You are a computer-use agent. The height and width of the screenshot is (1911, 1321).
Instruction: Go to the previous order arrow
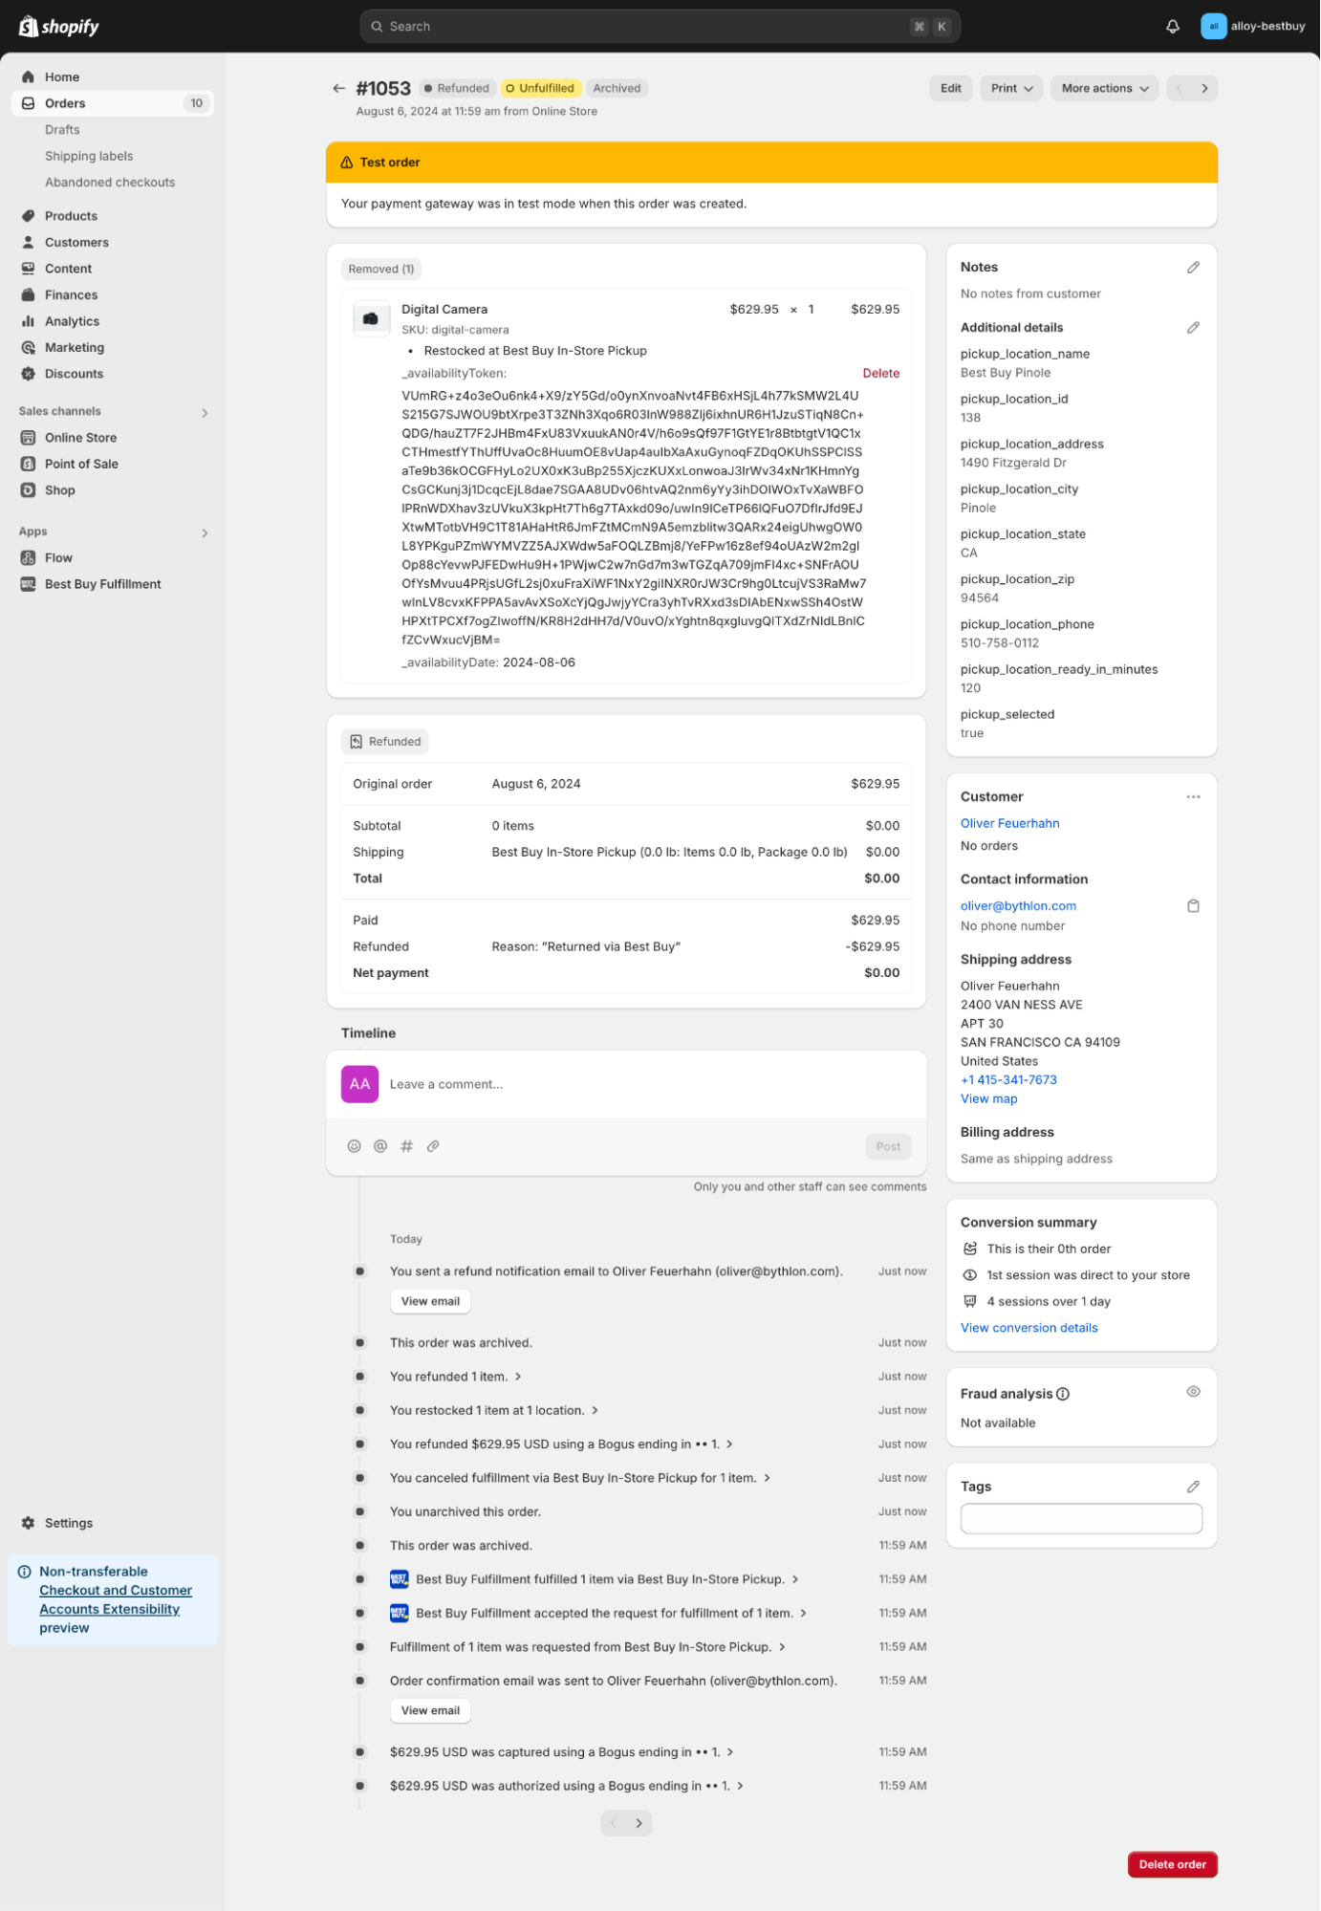coord(1180,88)
